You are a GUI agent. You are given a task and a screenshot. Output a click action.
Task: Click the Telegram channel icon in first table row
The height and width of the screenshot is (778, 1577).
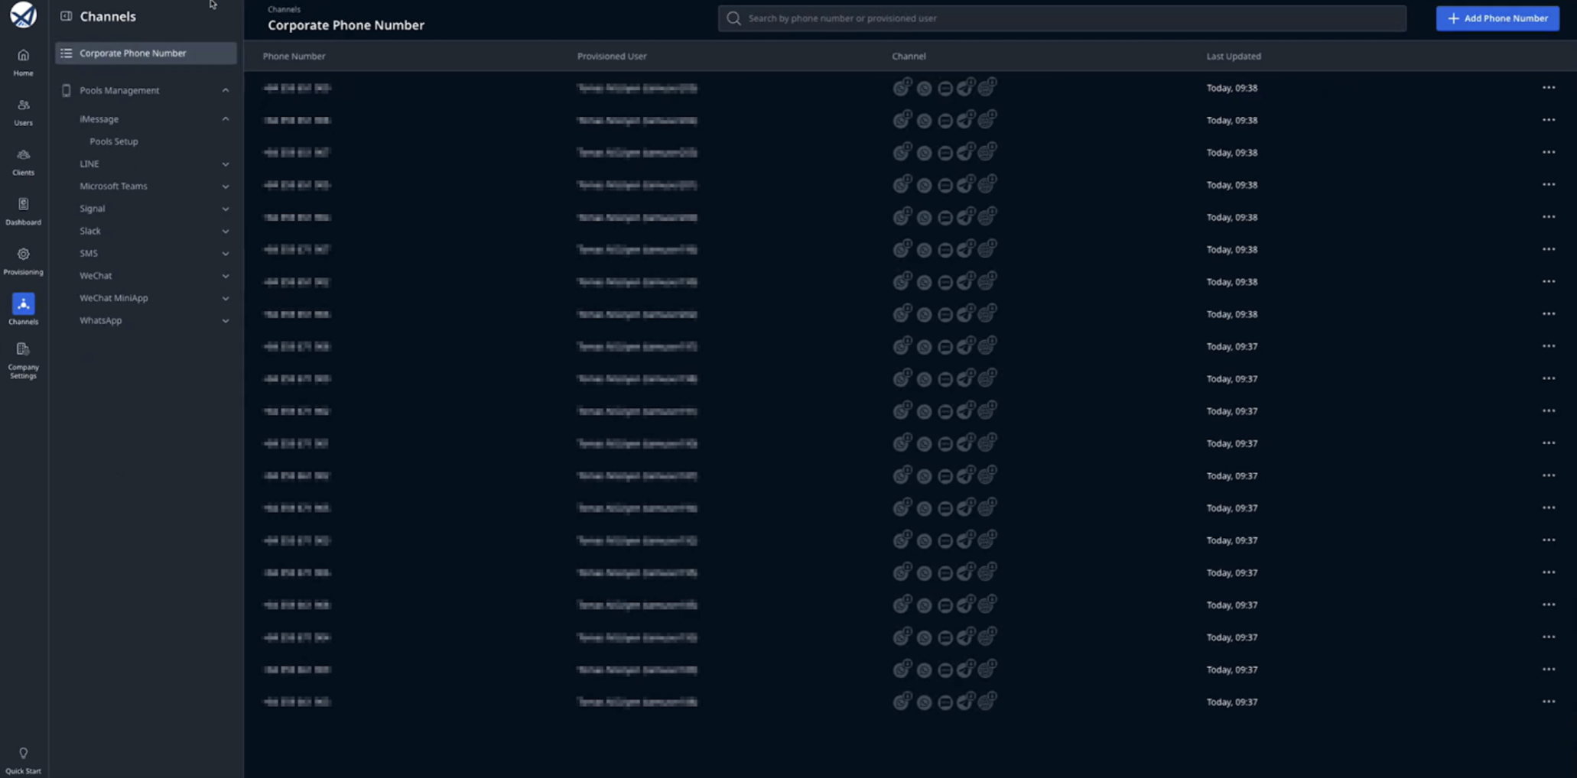point(966,87)
